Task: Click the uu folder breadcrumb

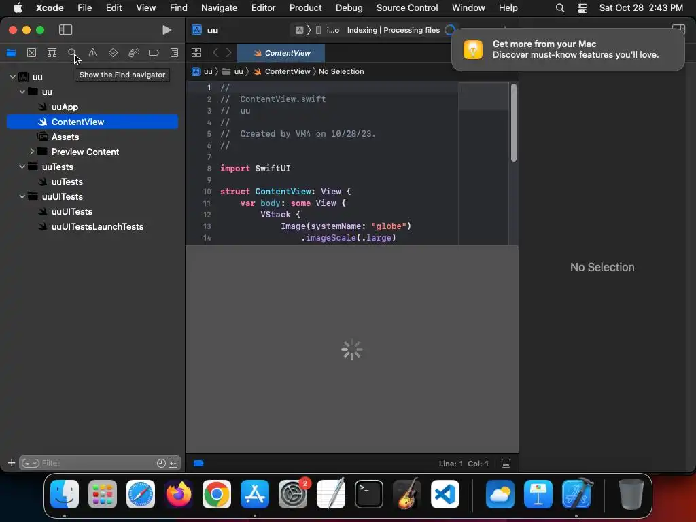Action: pos(232,71)
